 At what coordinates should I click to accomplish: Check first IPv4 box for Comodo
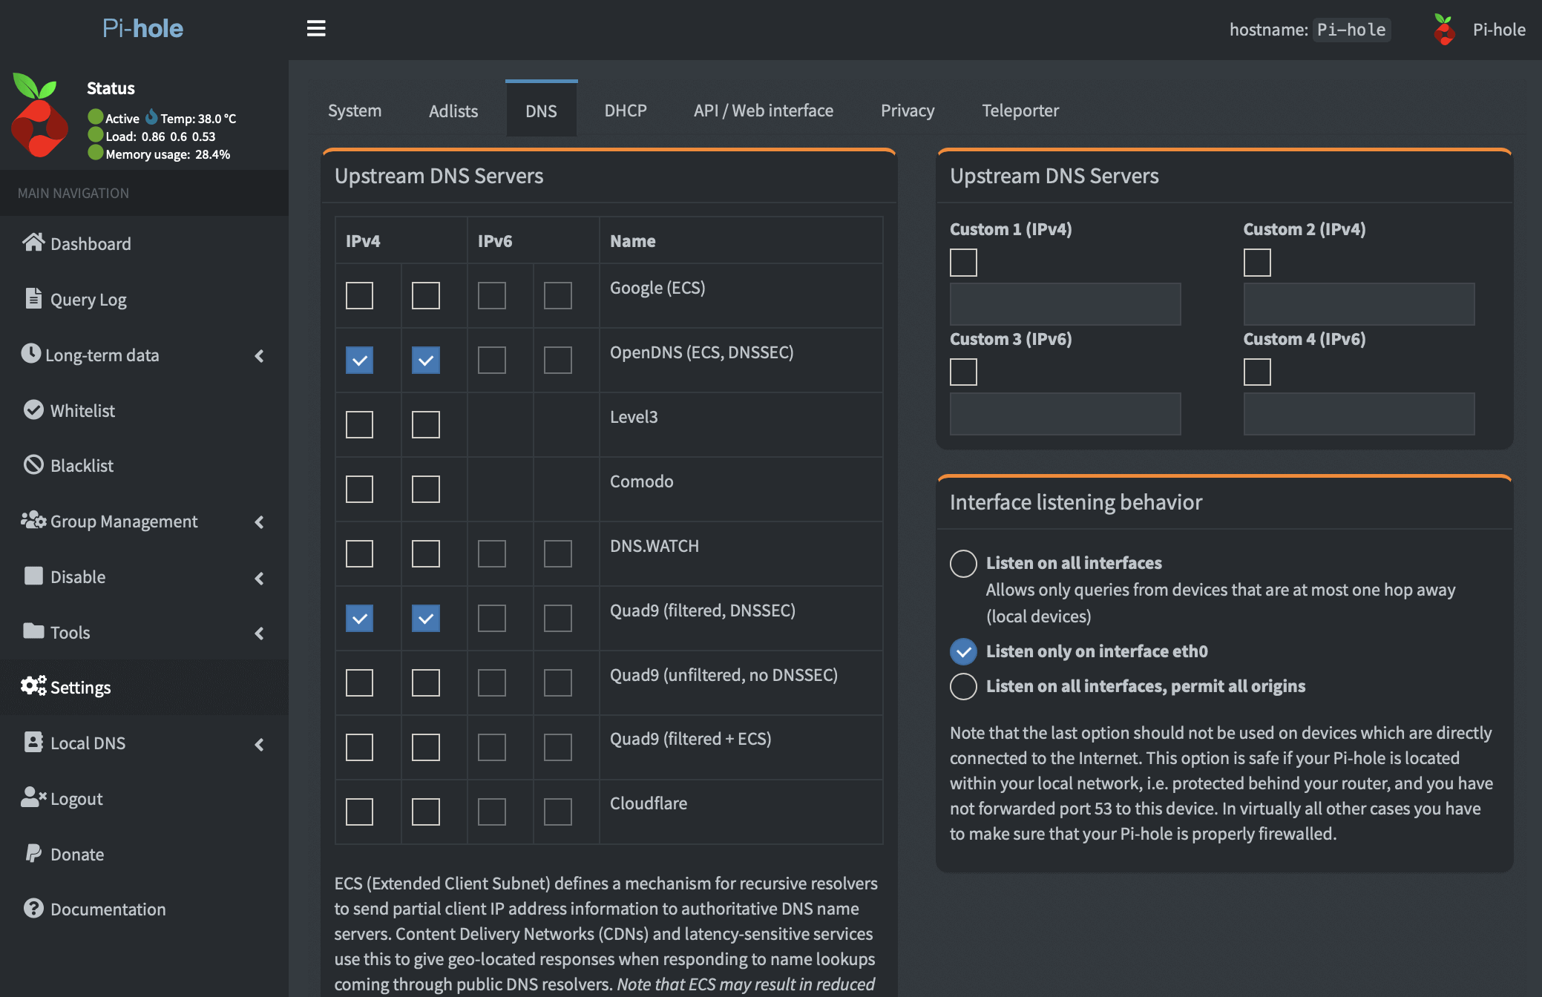359,489
